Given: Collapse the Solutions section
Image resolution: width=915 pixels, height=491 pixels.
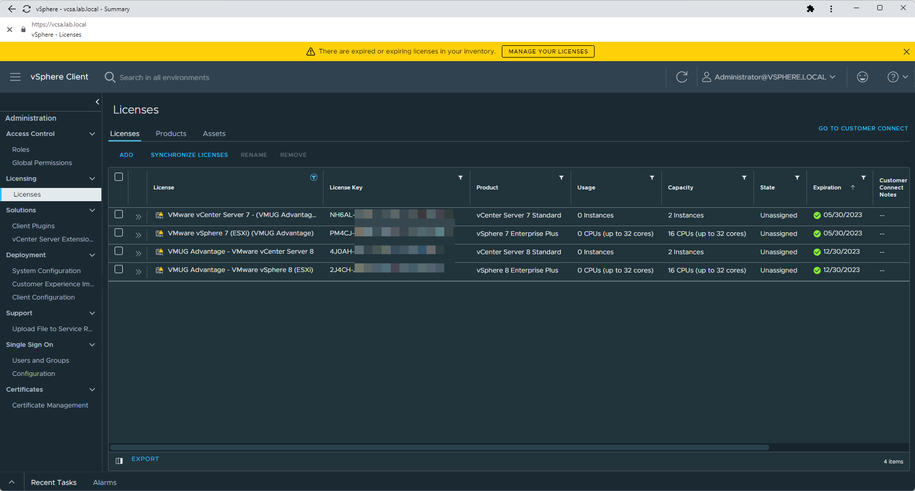Looking at the screenshot, I should point(92,210).
